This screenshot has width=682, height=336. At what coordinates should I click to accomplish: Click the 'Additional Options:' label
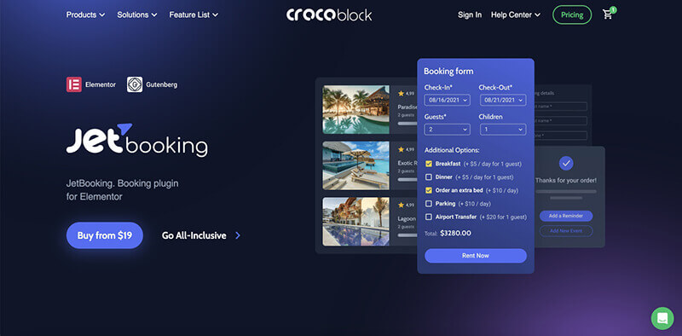coord(452,150)
